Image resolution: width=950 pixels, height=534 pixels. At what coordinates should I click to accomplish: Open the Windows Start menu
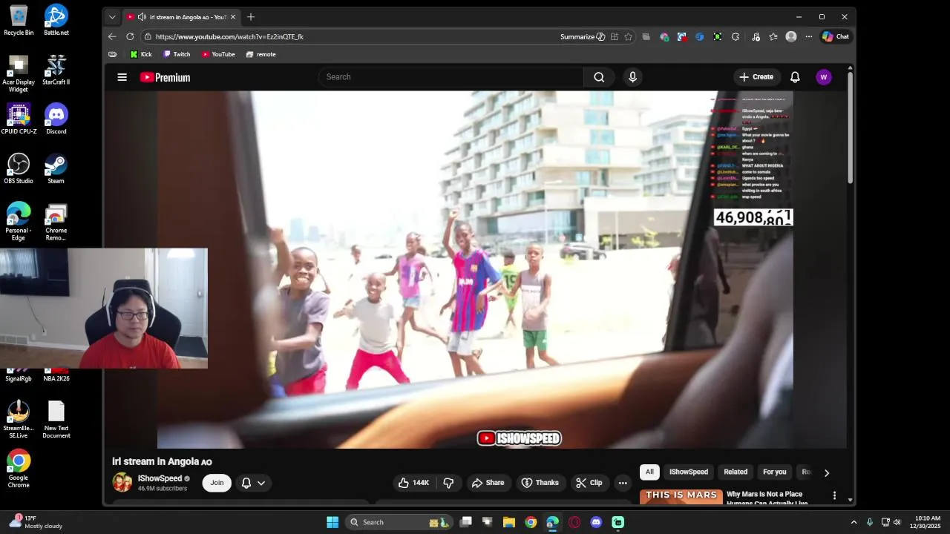[x=332, y=522]
